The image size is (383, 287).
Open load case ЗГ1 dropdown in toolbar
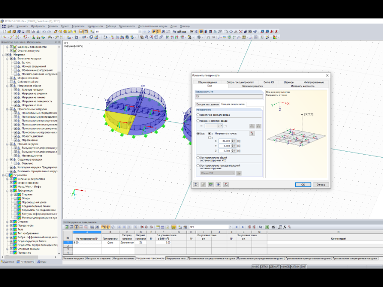point(140,32)
